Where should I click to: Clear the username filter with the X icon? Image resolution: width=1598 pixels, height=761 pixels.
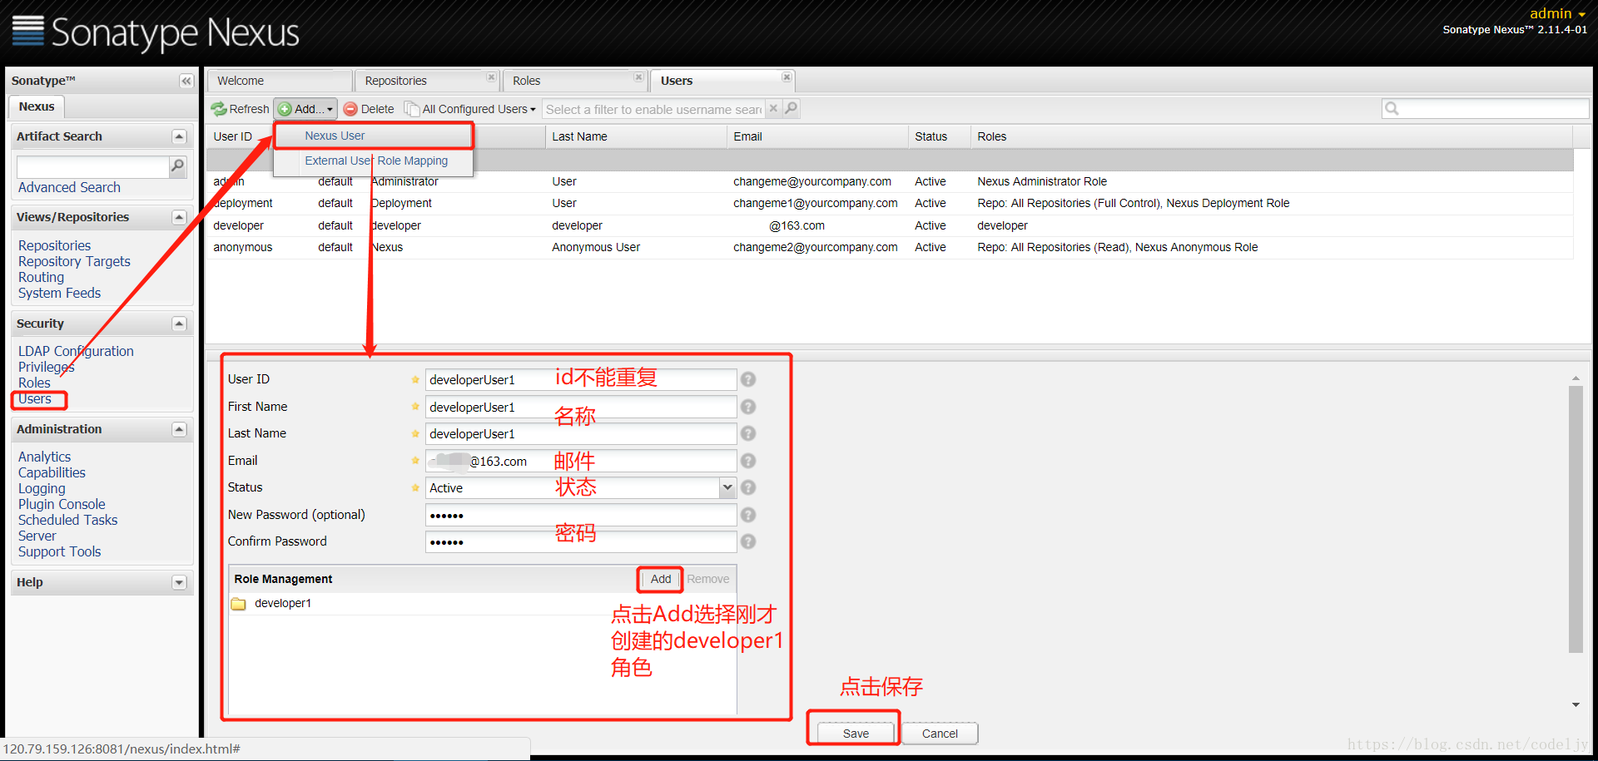click(x=773, y=108)
